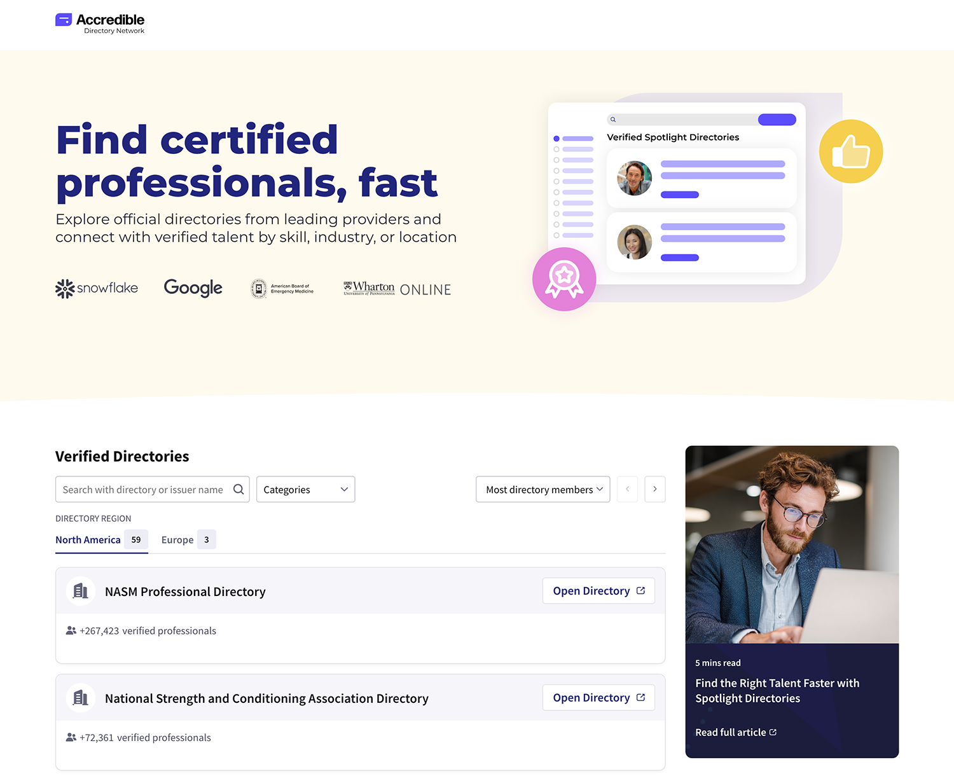Click the people icon beside +72,361 verified professionals
Viewport: 954px width, 776px height.
click(x=71, y=737)
